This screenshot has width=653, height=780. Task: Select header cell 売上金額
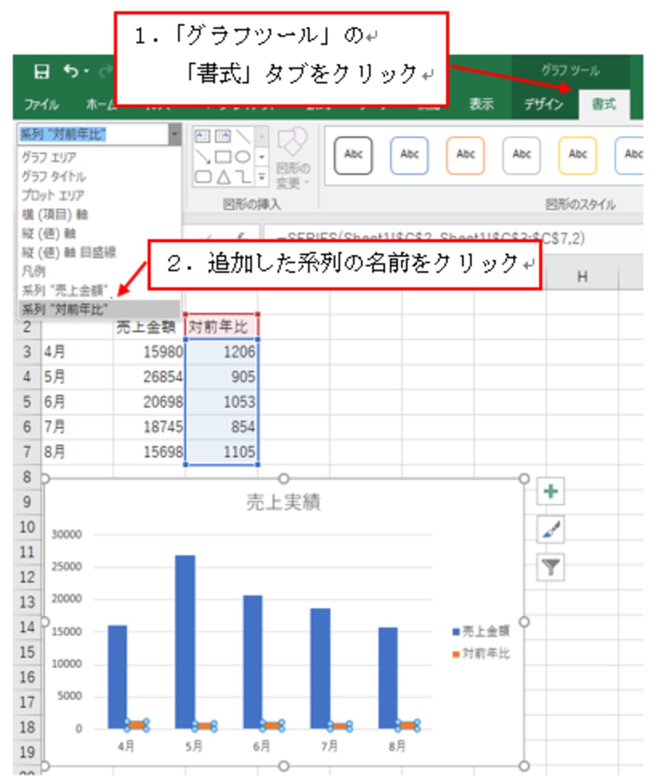(x=149, y=327)
